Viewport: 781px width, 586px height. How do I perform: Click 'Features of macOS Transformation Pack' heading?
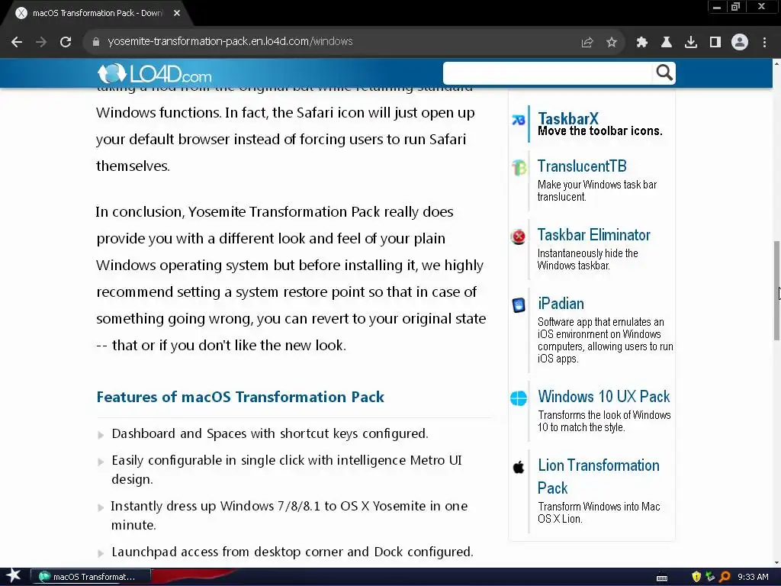(x=240, y=397)
